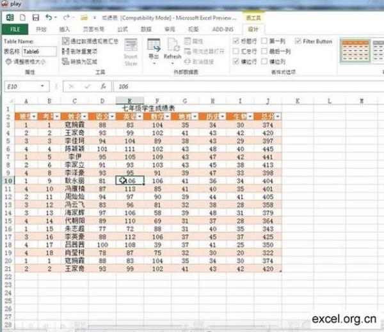
Task: Click the Table Name field containing Table6
Action: pyautogui.click(x=39, y=52)
